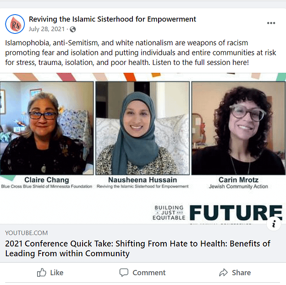The width and height of the screenshot is (286, 285).
Task: Click the YOUTUBE.COM source label
Action: 27,233
